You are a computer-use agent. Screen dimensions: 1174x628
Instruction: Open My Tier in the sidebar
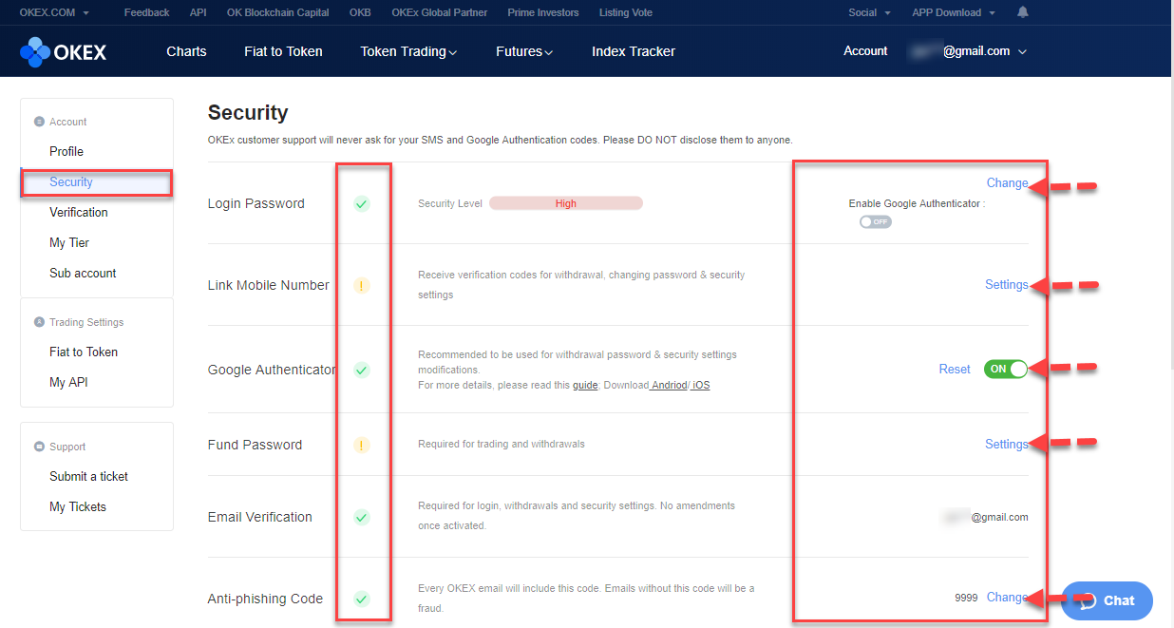tap(69, 242)
